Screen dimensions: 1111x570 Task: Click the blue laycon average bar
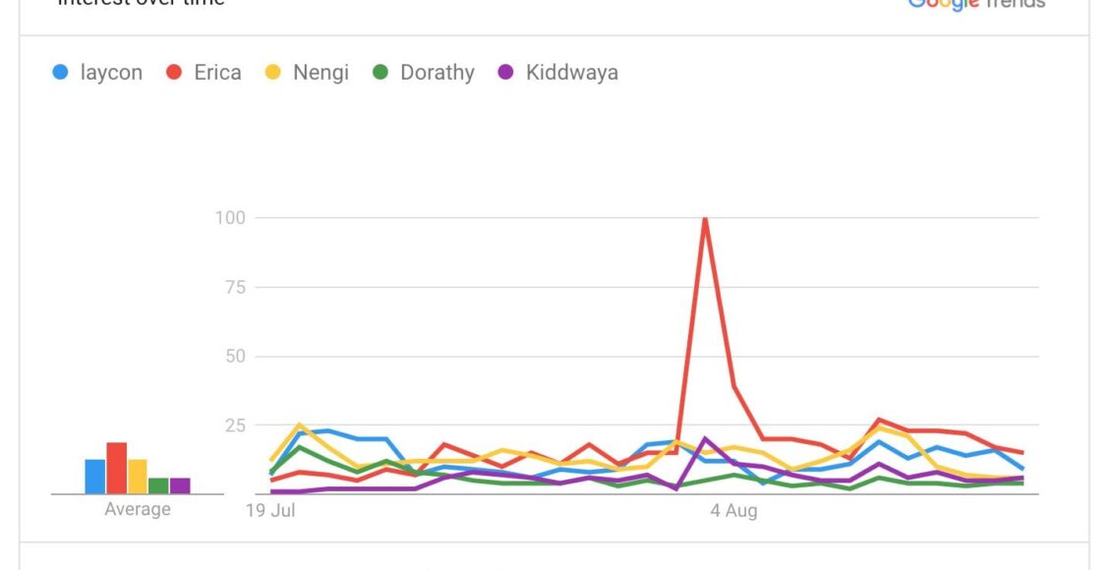pos(95,477)
